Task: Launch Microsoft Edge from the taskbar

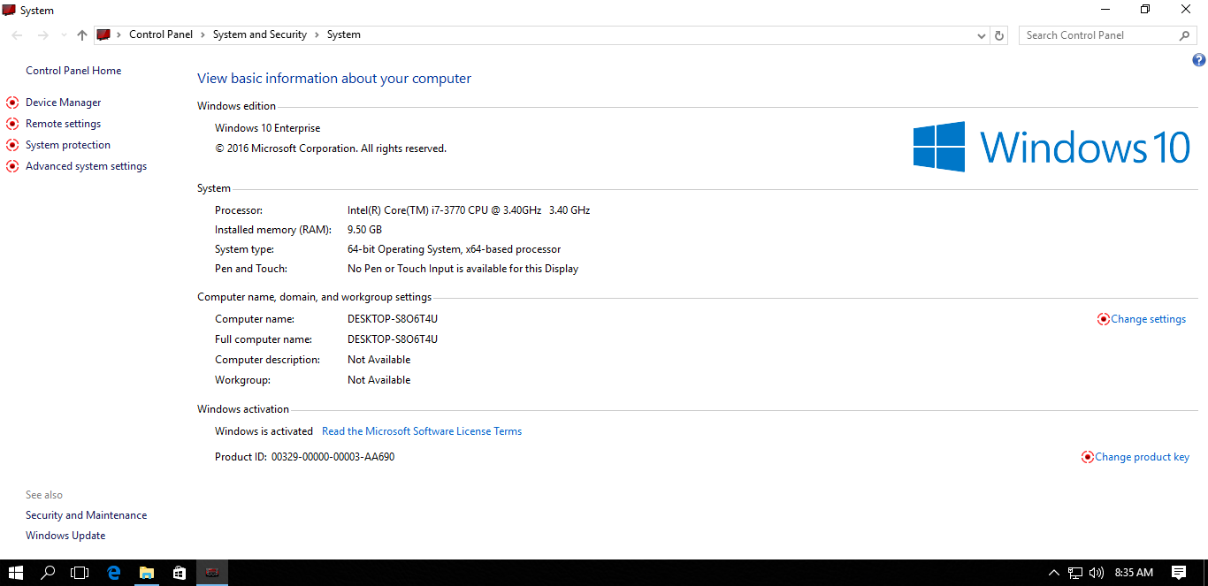Action: [113, 573]
